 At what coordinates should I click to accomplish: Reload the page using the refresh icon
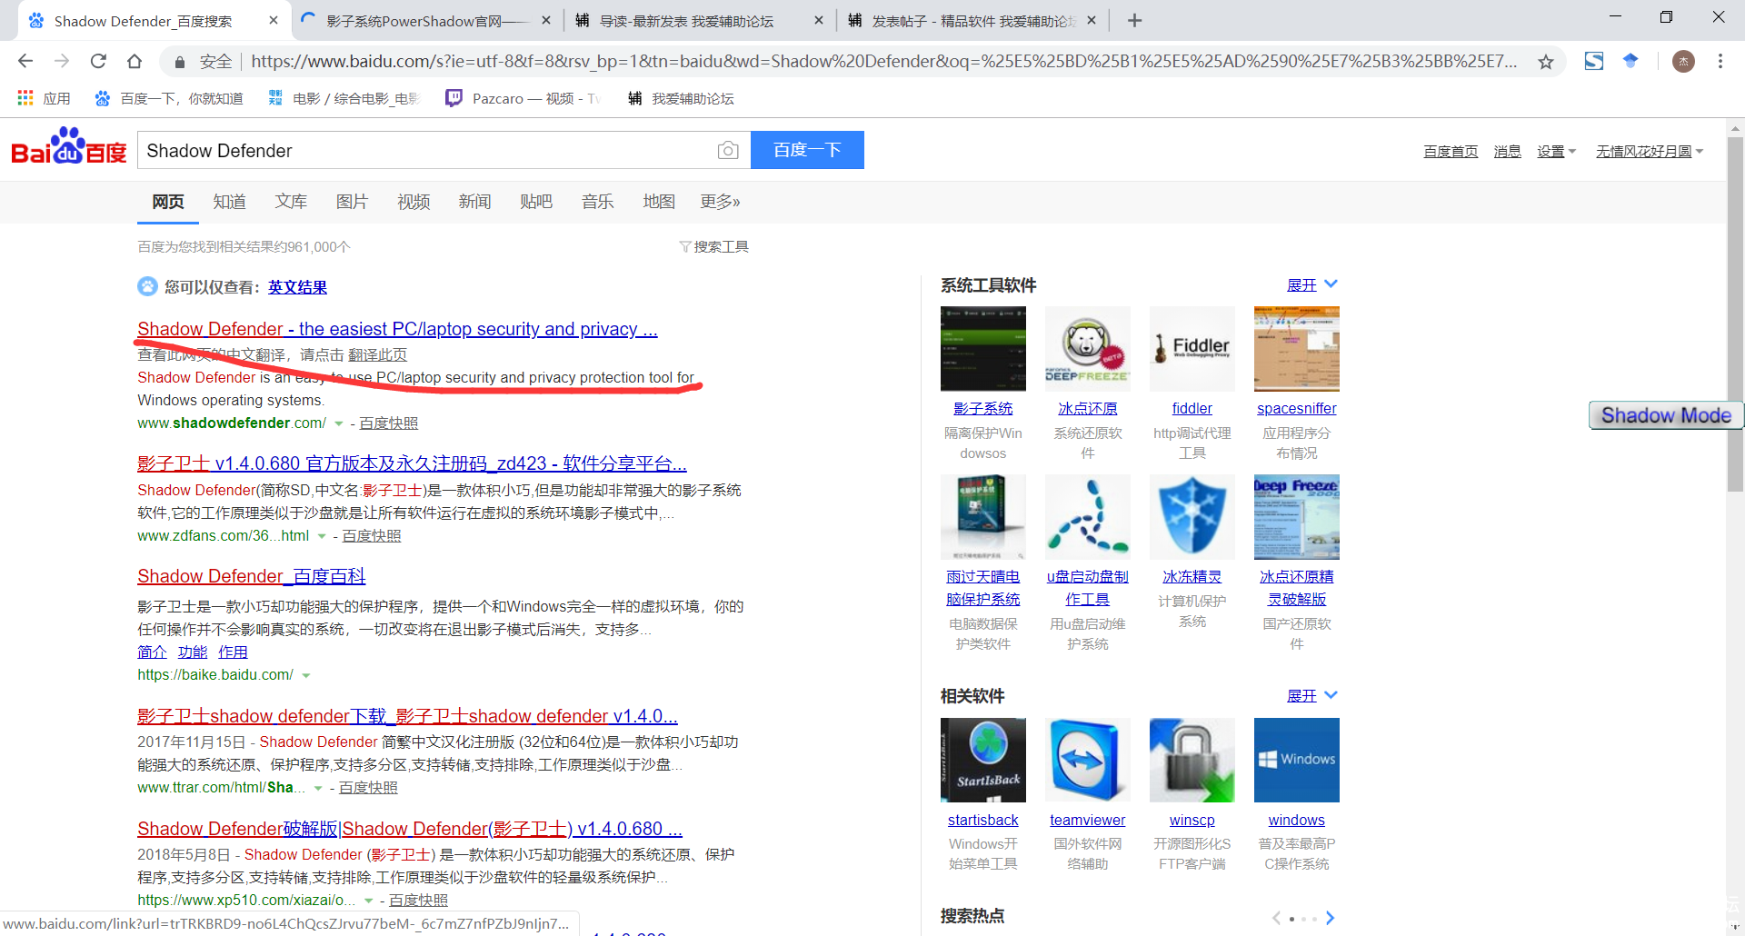click(x=98, y=62)
